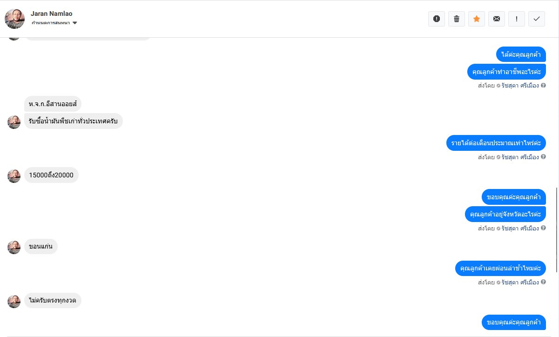
Task: Open Jaran Namlao's profile picture in header
Action: coord(14,19)
